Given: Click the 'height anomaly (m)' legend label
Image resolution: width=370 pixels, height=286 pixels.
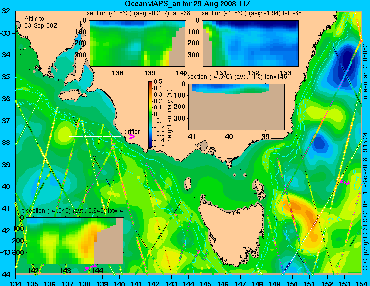Looking at the screenshot, I should click(169, 115).
